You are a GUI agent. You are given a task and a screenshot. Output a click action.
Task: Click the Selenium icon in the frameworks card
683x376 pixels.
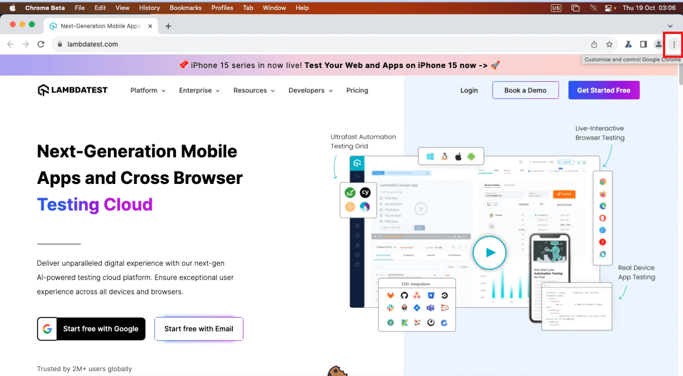350,193
